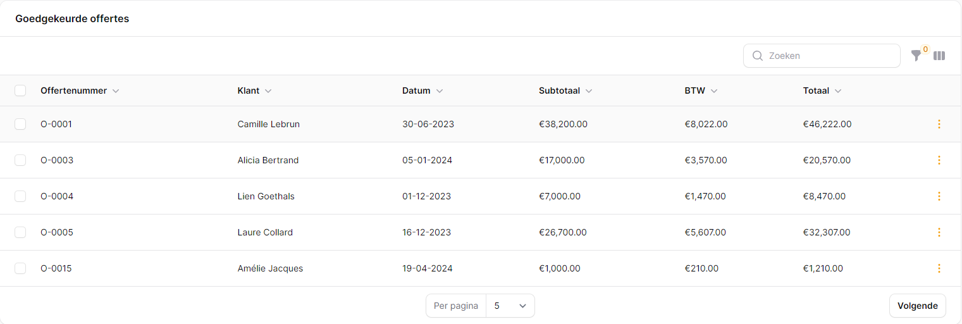This screenshot has height=324, width=962.
Task: Select the checkbox for O-0001
Action: [x=20, y=124]
